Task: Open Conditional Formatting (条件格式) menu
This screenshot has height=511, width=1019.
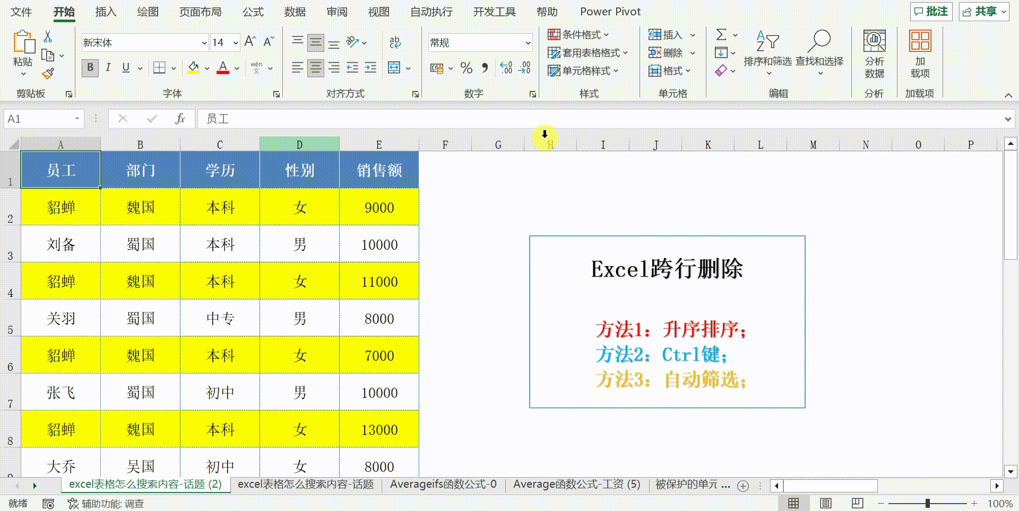Action: tap(578, 34)
